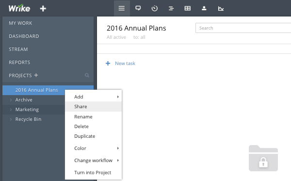Screen dimensions: 291x181
Task: Expand the Recycle Bin chevron
Action: click(11, 119)
